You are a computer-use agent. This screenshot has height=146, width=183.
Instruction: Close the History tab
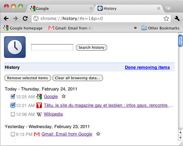tap(159, 8)
